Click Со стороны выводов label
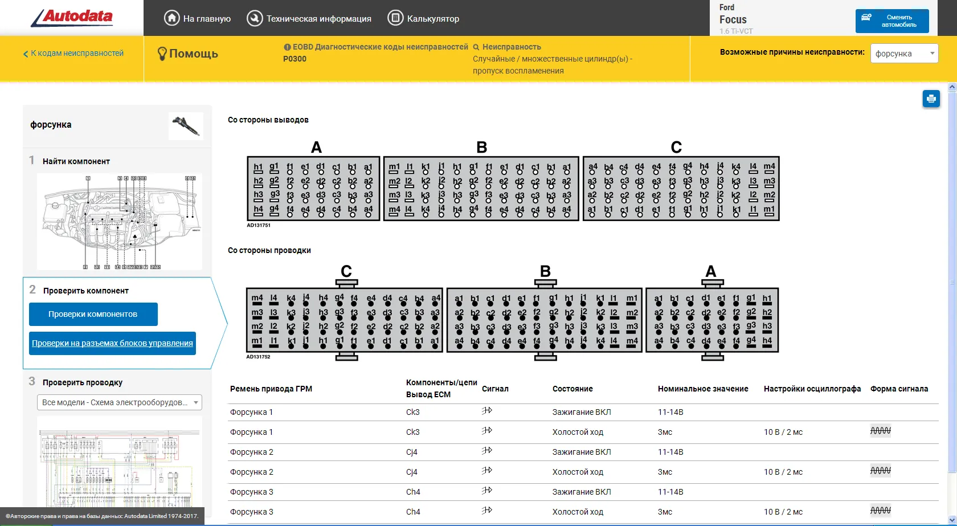Screen dimensions: 957x526 pos(268,120)
